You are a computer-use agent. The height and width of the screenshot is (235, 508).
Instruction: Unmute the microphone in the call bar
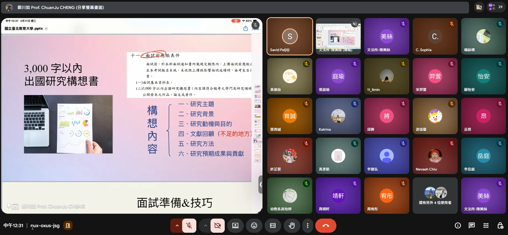pos(189,226)
